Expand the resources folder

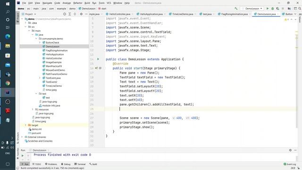33,109
